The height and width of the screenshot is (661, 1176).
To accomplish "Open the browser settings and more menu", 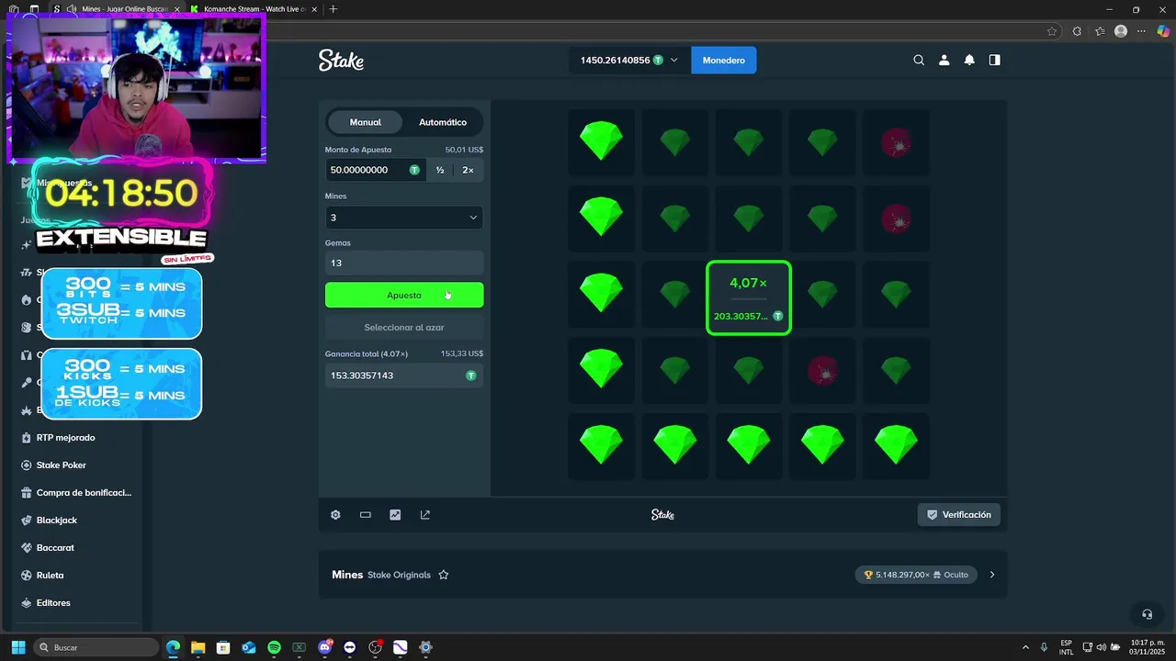I will tap(1142, 31).
